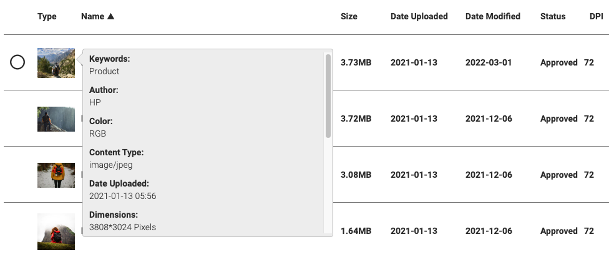Sort by the DPI column header
The image size is (609, 257).
tap(596, 17)
